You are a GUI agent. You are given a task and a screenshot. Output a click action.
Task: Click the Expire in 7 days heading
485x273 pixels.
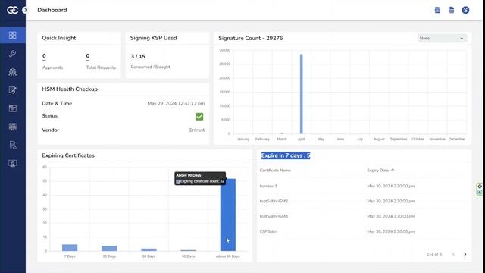pyautogui.click(x=286, y=155)
